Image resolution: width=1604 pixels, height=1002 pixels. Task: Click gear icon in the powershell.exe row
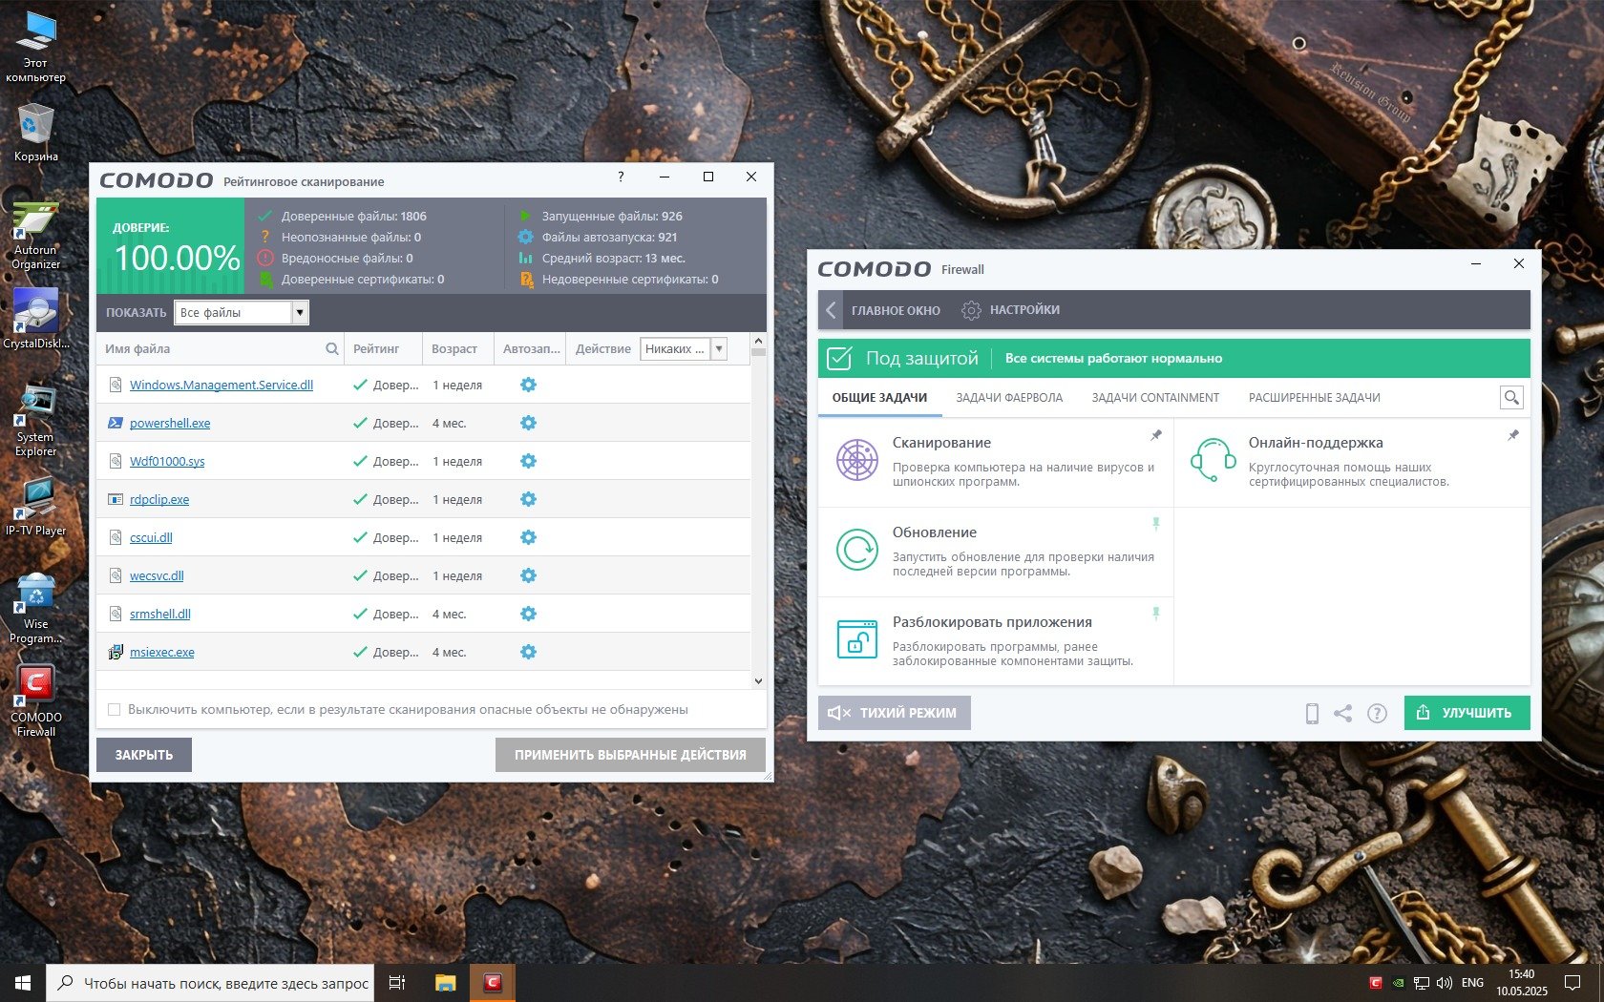click(528, 423)
